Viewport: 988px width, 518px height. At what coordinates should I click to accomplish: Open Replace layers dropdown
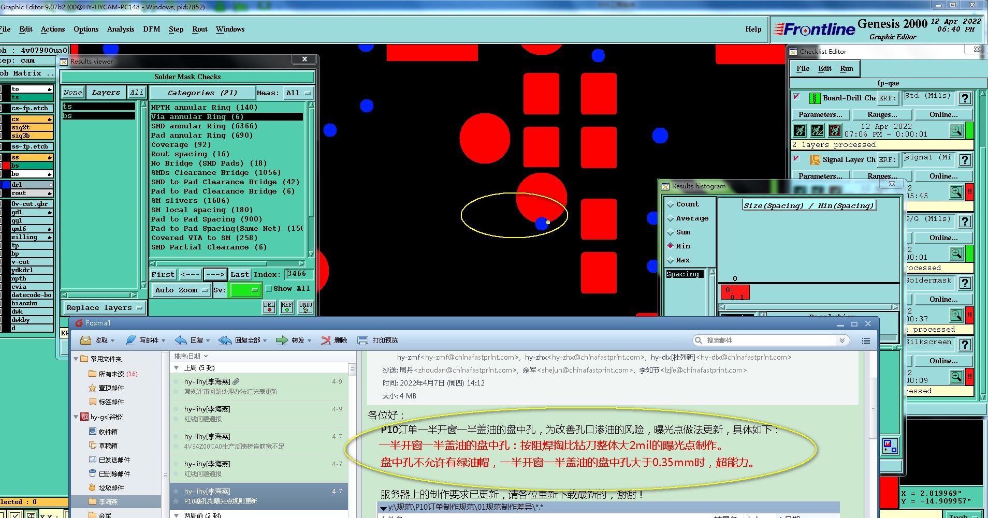(x=104, y=307)
